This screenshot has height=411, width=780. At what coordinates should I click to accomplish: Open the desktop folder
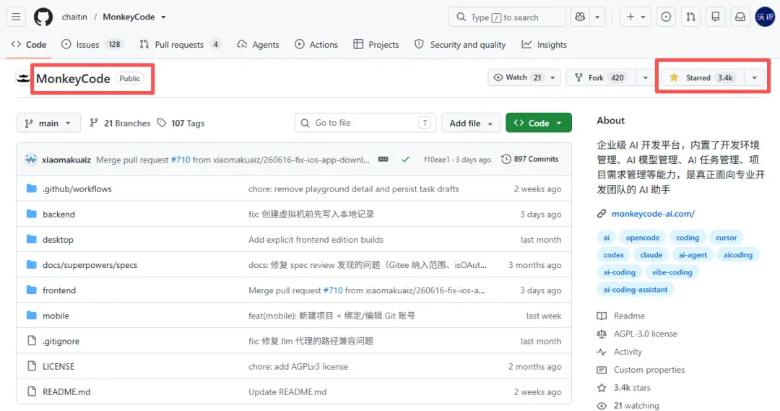pyautogui.click(x=58, y=239)
